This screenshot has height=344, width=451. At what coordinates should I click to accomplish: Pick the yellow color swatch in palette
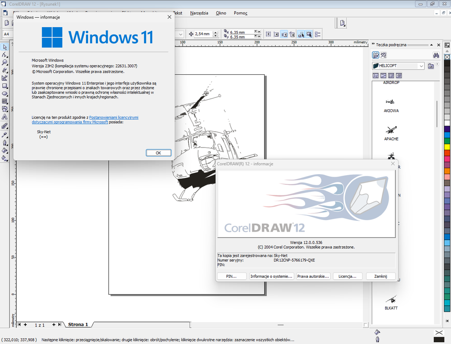point(447,147)
